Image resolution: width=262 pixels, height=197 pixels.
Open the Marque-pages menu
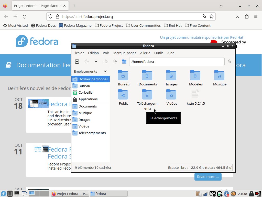click(125, 53)
